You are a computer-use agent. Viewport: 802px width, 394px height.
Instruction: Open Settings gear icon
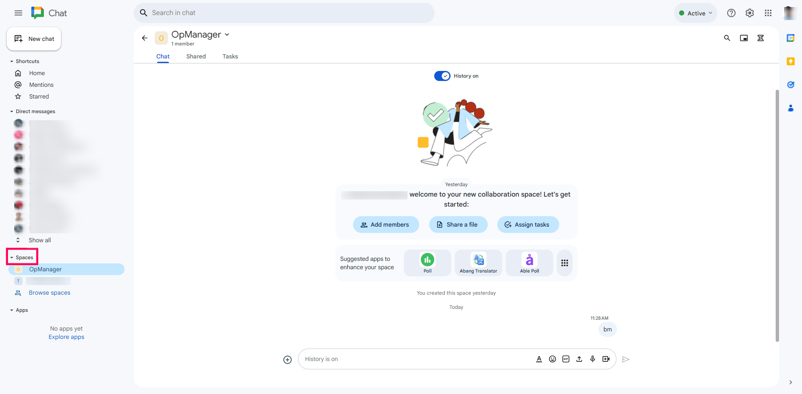750,13
